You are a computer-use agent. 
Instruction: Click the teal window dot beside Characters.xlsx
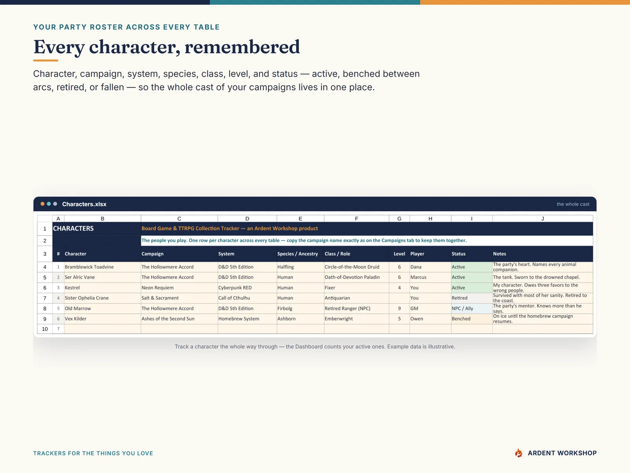click(x=49, y=204)
